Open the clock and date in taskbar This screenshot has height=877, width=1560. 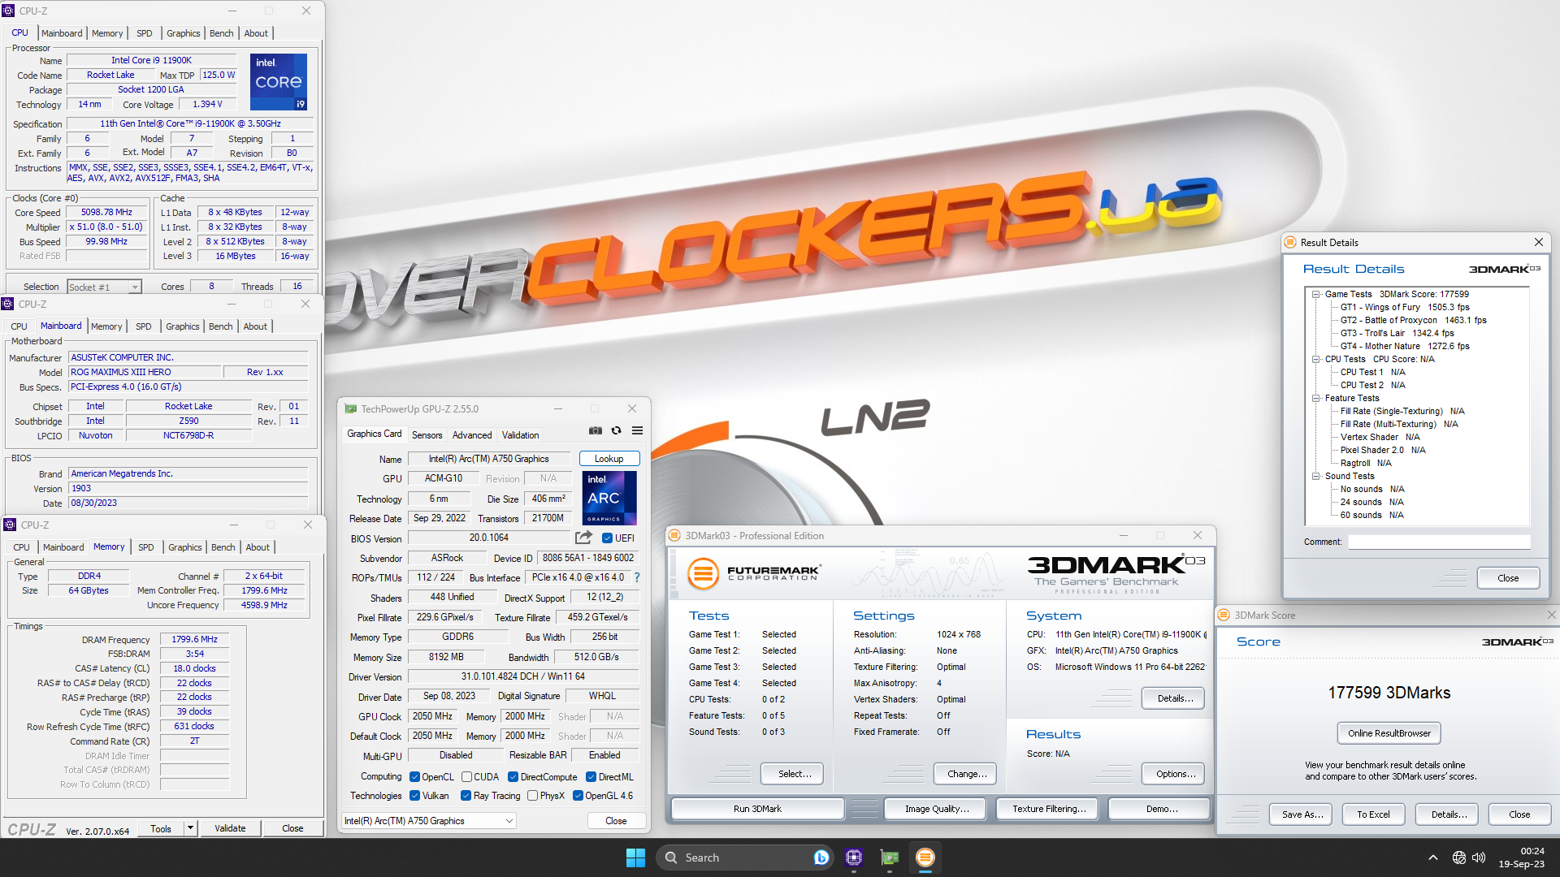pyautogui.click(x=1521, y=858)
